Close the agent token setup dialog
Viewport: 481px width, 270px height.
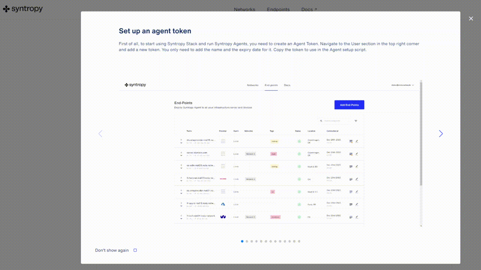471,18
